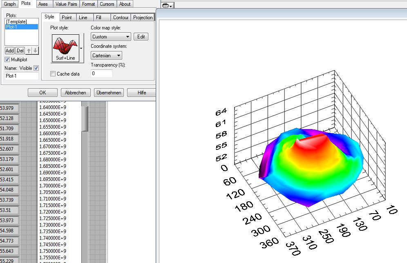
Task: Select the Projection sub-tab
Action: point(143,18)
